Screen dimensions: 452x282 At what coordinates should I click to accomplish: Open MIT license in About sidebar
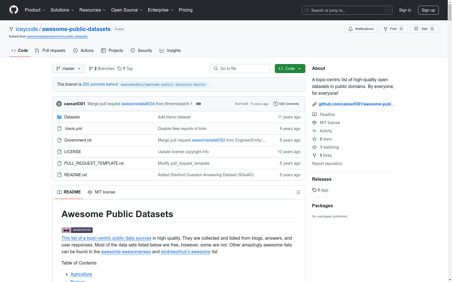pyautogui.click(x=326, y=123)
